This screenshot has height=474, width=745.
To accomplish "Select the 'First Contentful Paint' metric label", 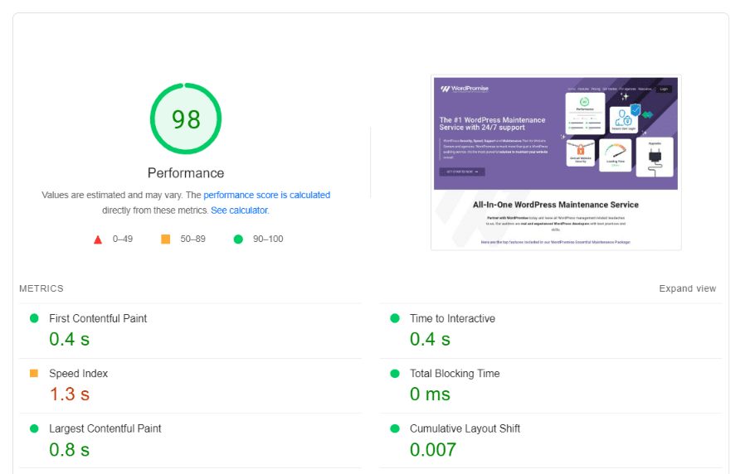I will click(98, 318).
